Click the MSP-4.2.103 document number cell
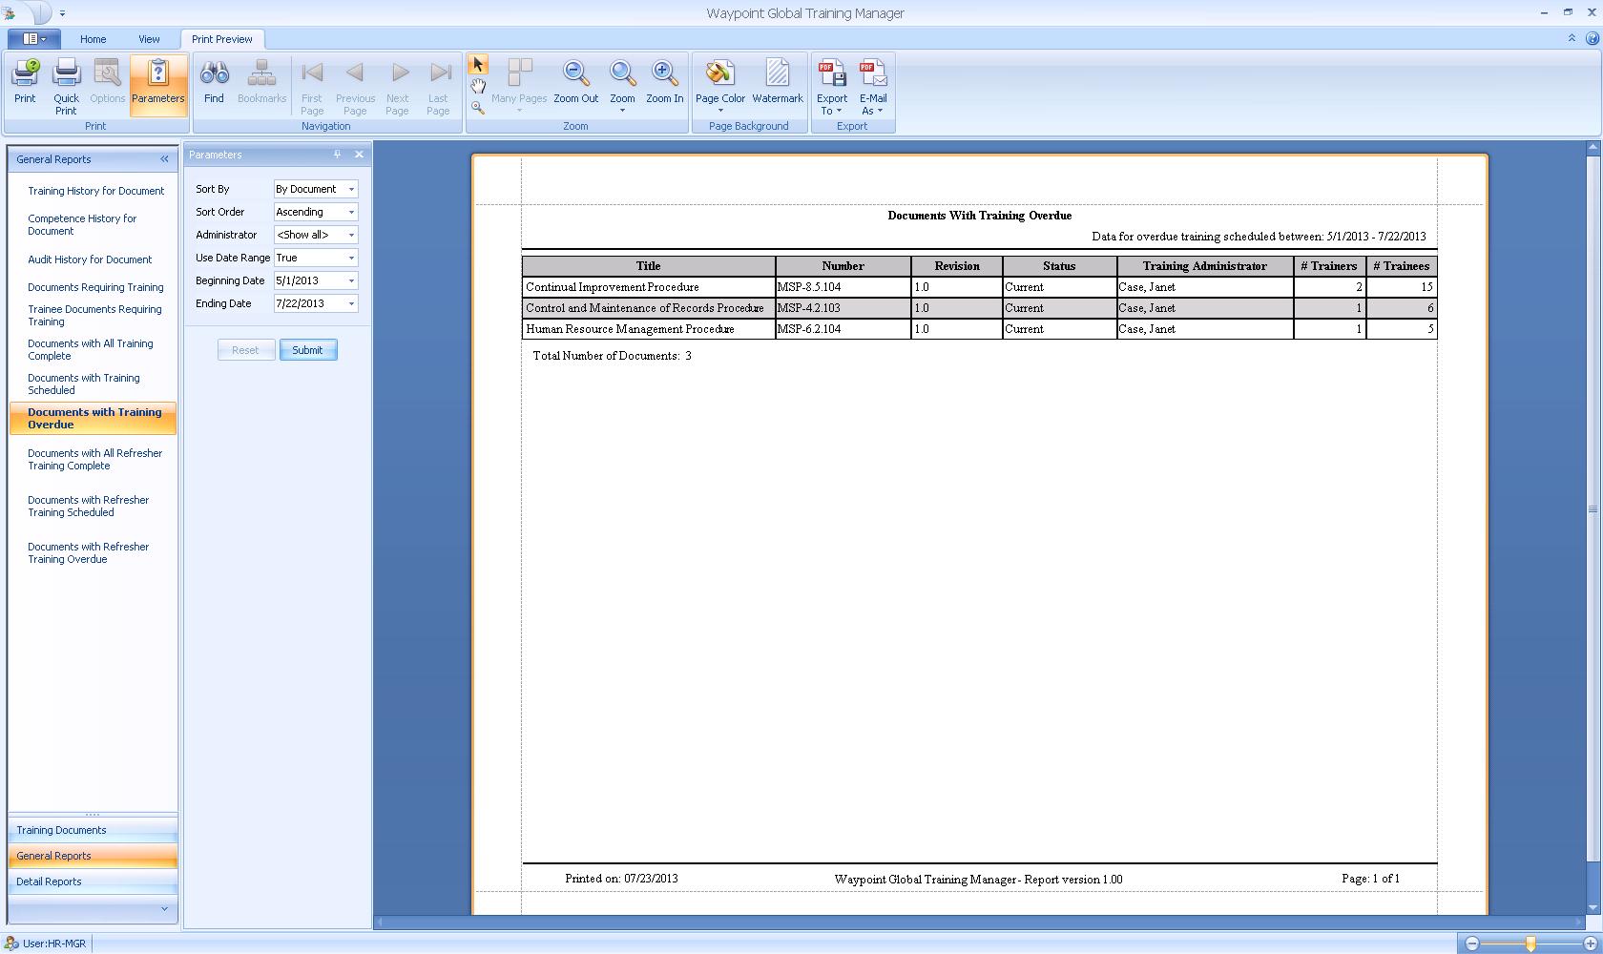Image resolution: width=1603 pixels, height=954 pixels. [x=843, y=308]
